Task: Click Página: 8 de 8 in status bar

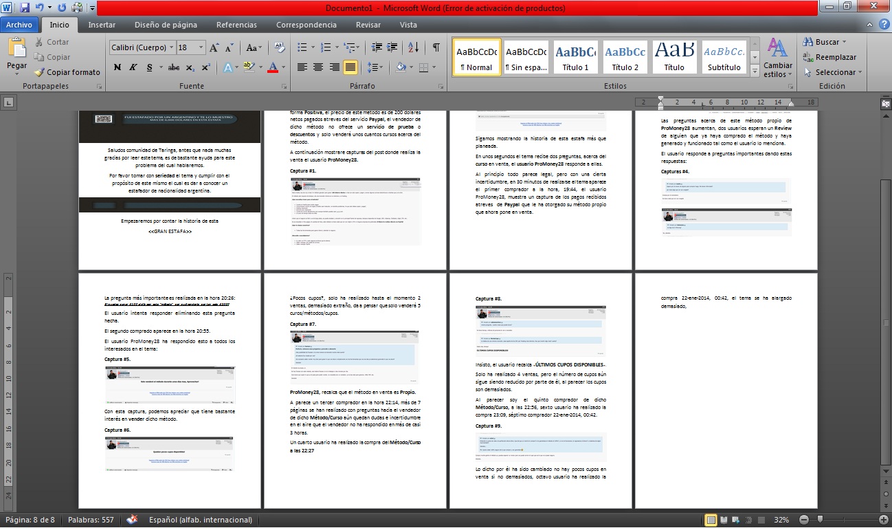Action: click(30, 520)
